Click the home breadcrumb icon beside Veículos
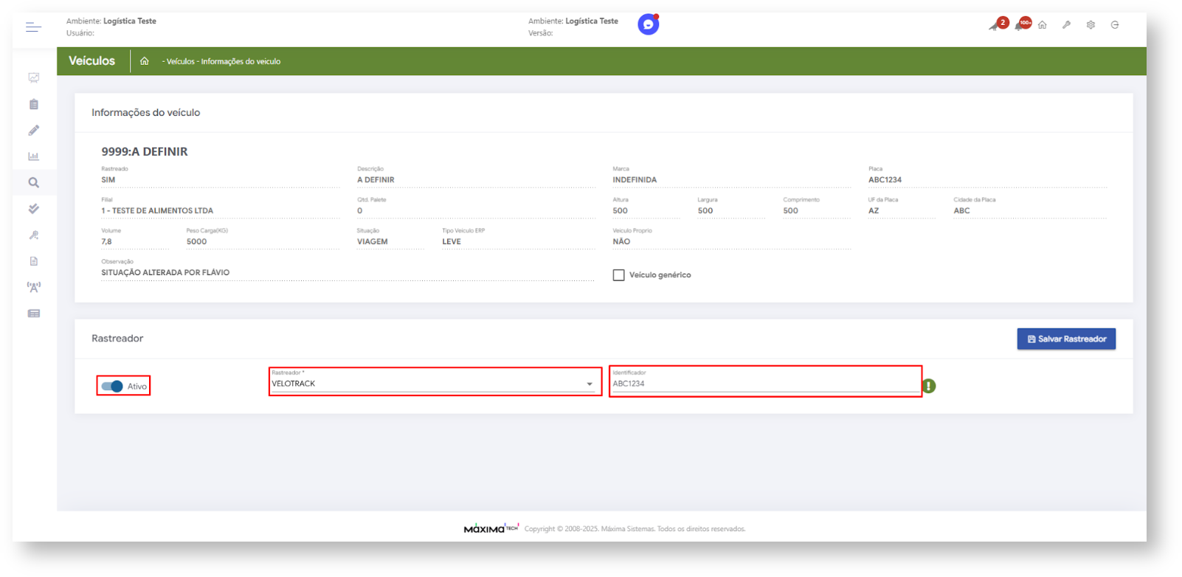 coord(145,61)
